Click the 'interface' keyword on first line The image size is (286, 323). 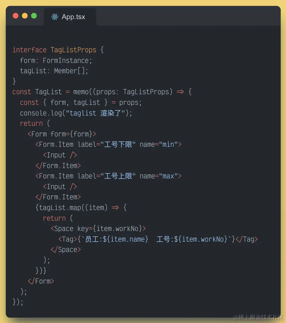[x=29, y=50]
